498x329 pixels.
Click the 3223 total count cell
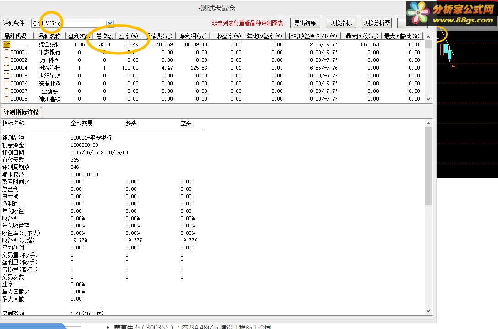coord(104,44)
